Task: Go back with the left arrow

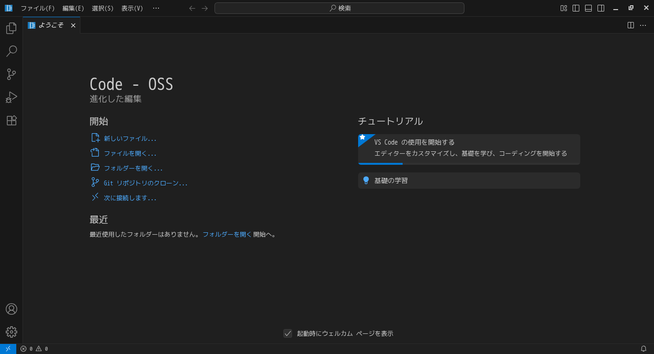Action: click(192, 8)
